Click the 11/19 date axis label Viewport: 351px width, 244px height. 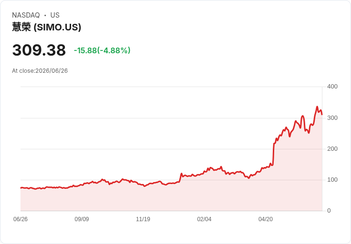143,219
